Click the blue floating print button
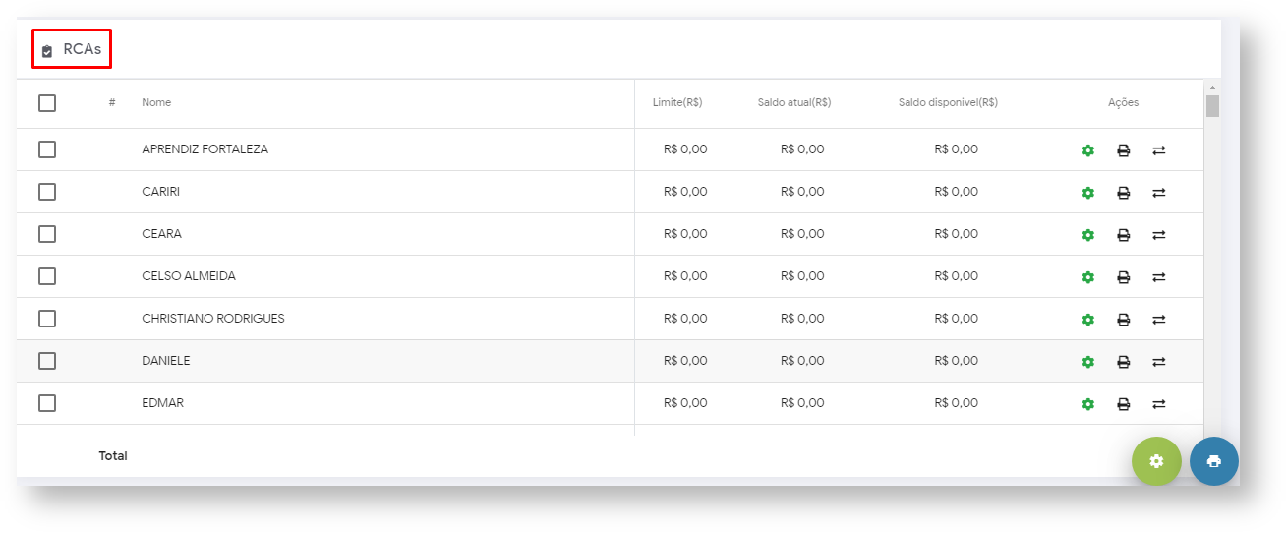Screen dimensions: 1287x533 tap(1213, 461)
